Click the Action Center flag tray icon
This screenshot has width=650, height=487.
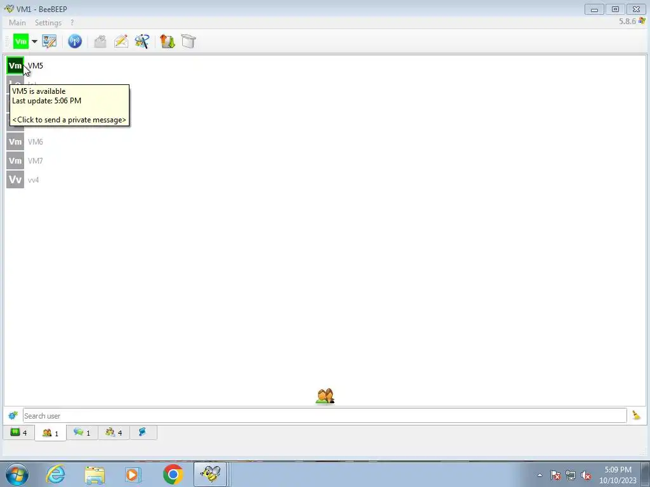pyautogui.click(x=555, y=475)
